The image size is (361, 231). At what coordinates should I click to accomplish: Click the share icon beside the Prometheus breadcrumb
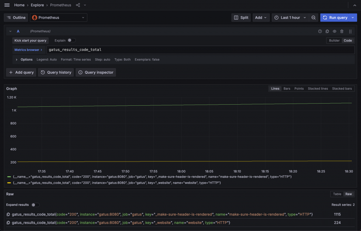[x=78, y=5]
